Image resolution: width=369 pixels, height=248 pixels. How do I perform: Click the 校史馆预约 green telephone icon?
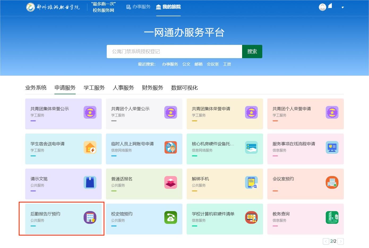tap(170, 217)
